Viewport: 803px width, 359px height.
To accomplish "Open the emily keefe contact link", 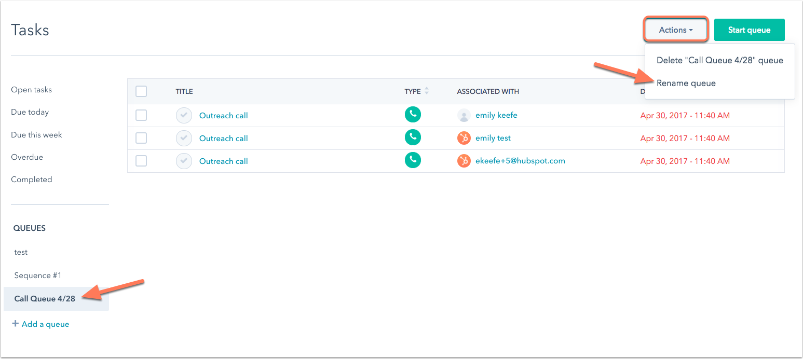I will (x=496, y=115).
